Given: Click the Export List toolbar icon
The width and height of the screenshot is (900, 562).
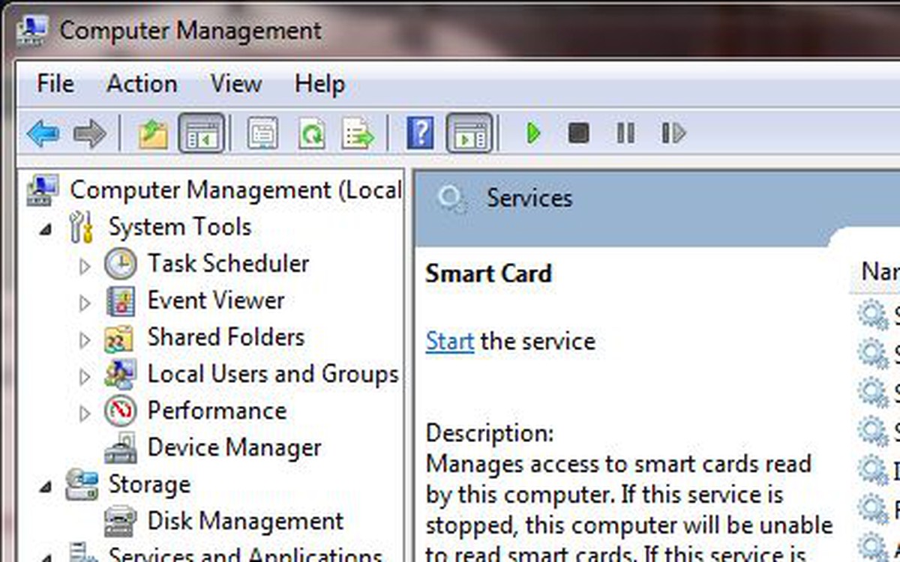Looking at the screenshot, I should 358,134.
